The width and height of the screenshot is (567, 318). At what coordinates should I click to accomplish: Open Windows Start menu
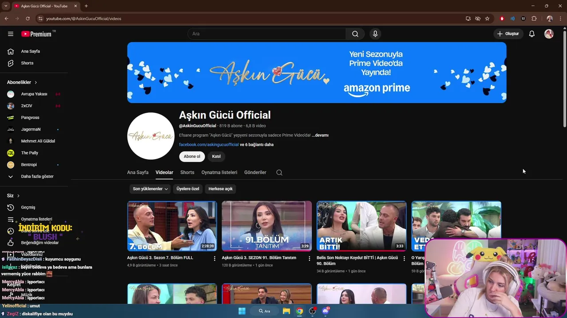242,311
